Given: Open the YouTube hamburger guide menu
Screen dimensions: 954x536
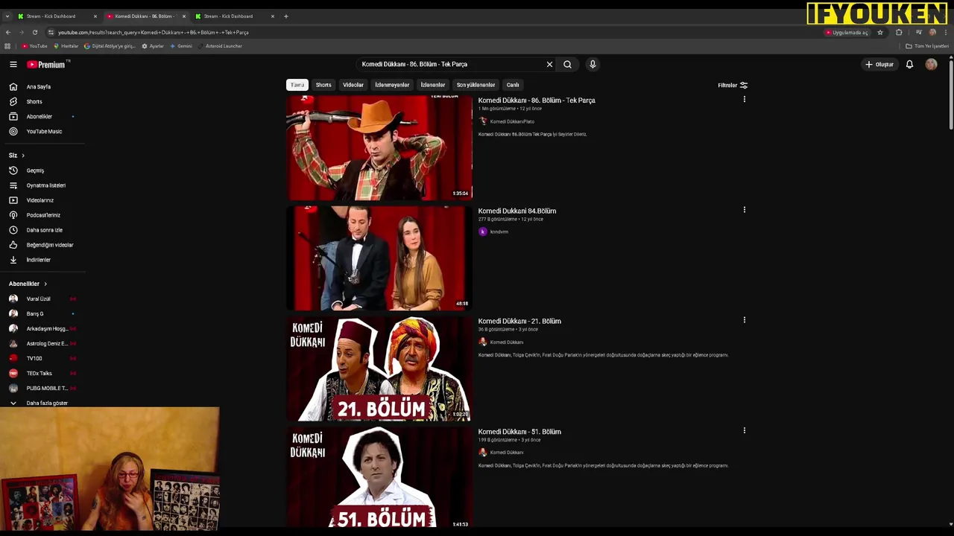Looking at the screenshot, I should [13, 65].
